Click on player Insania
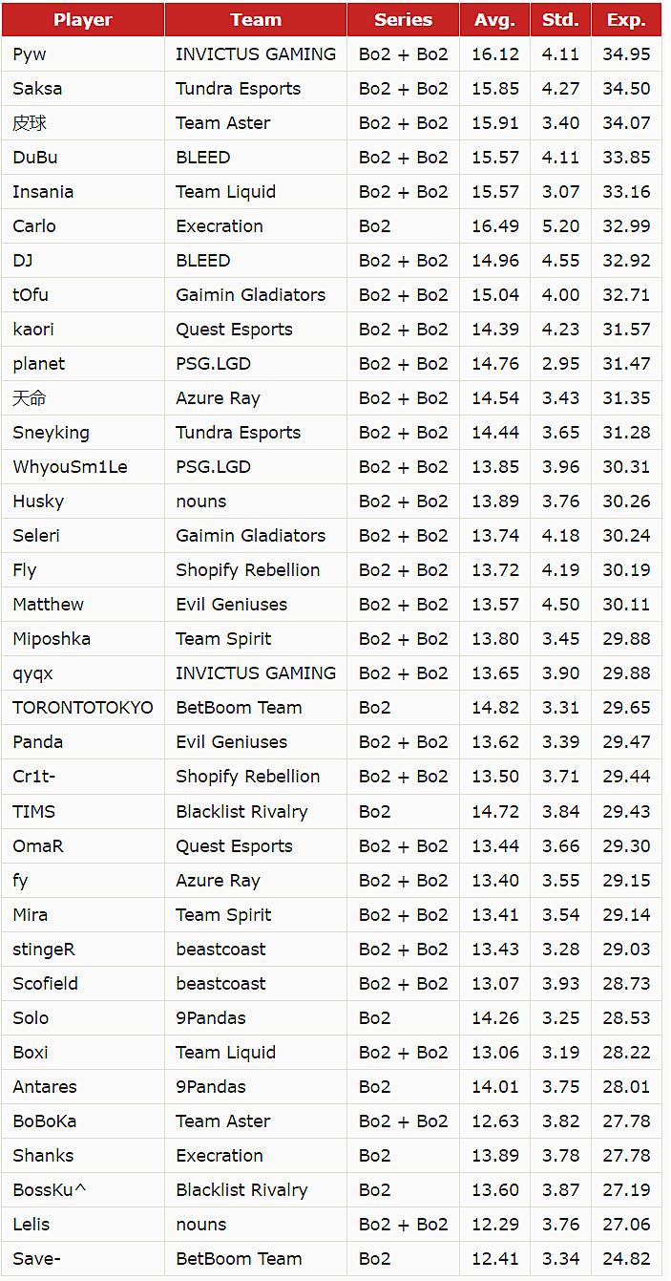This screenshot has width=671, height=1281. coord(43,192)
